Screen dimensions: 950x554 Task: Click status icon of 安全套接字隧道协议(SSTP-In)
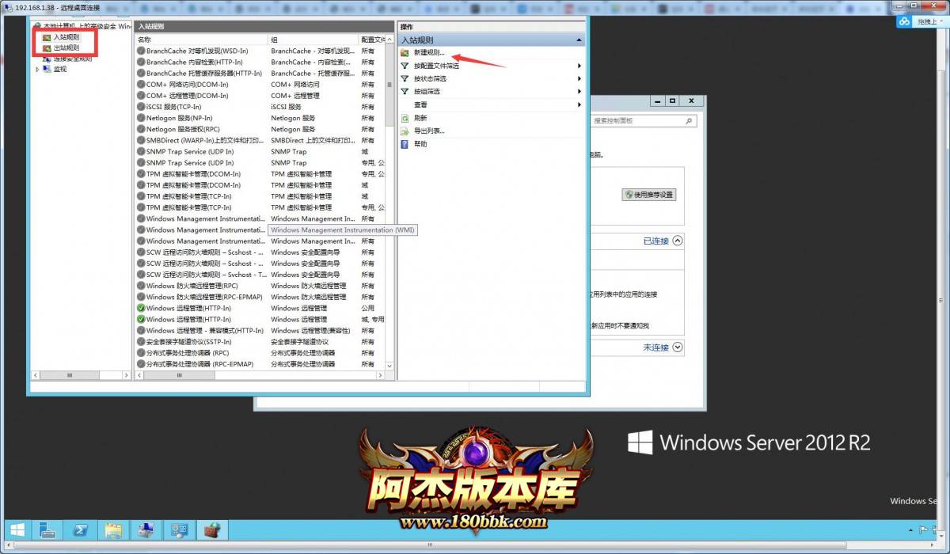(141, 342)
